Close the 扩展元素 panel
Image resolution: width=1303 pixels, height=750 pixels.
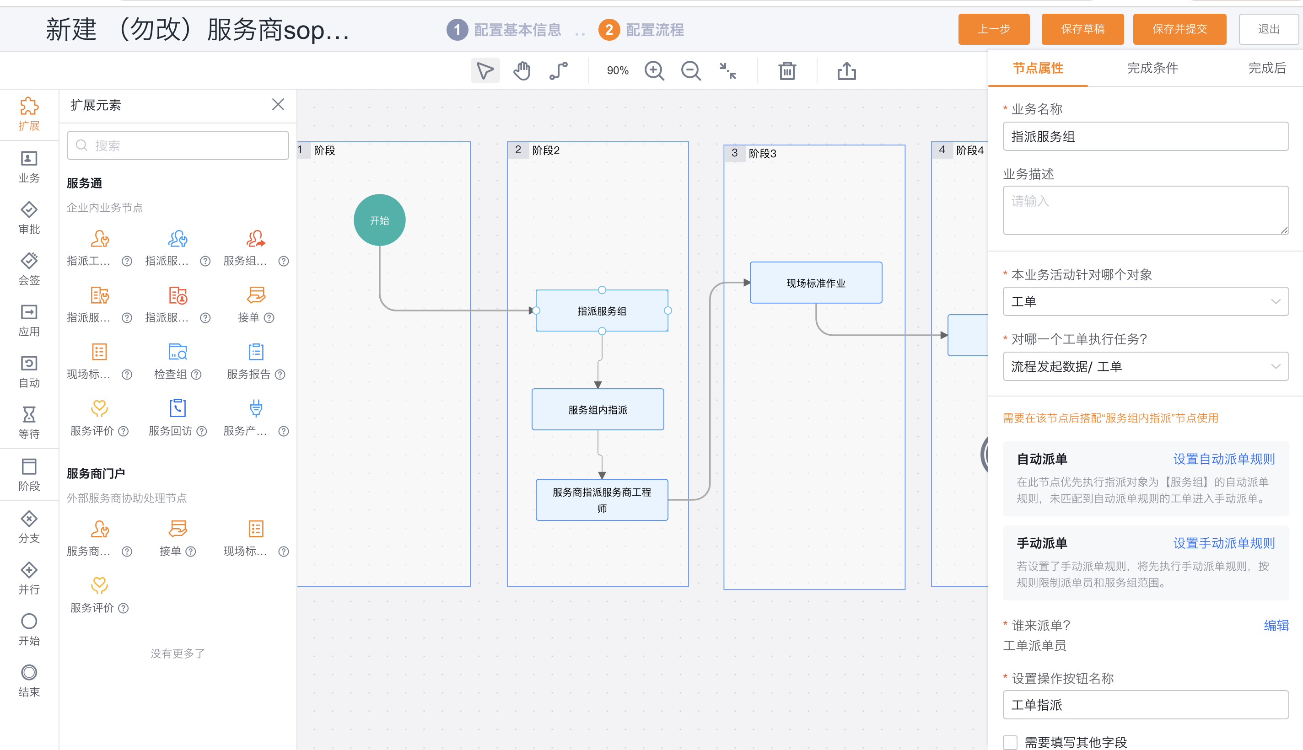pyautogui.click(x=278, y=105)
